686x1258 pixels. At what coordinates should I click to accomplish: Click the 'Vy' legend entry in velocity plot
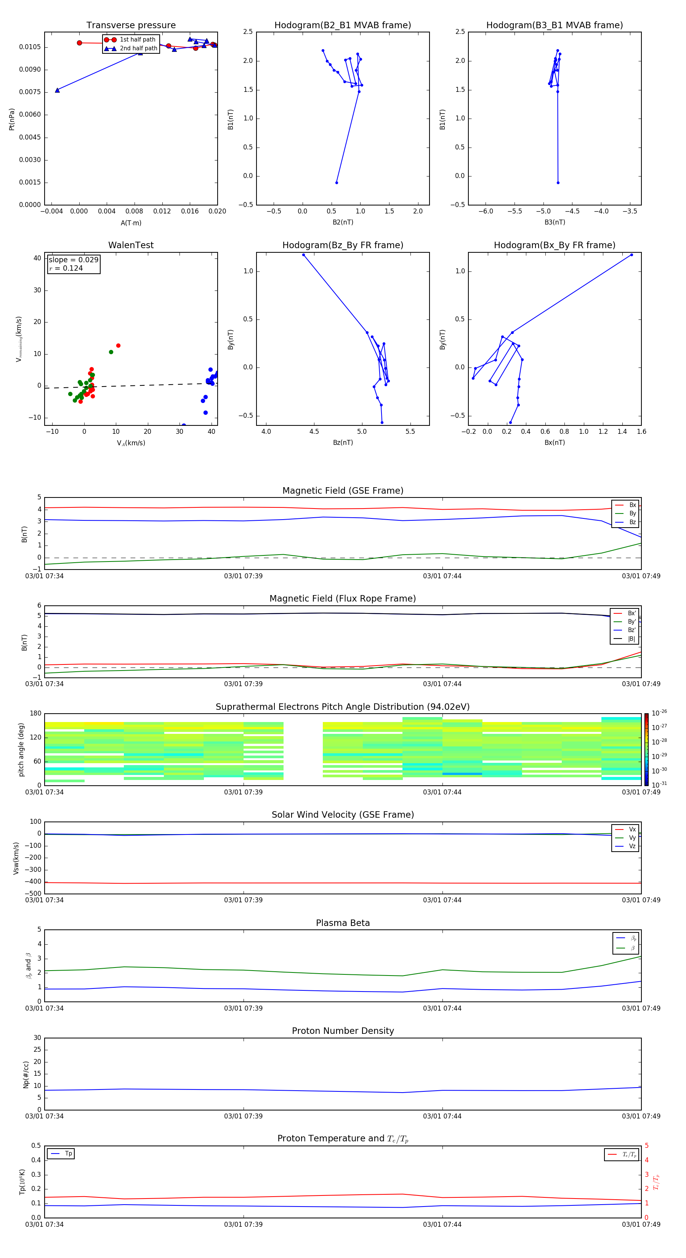click(x=625, y=838)
